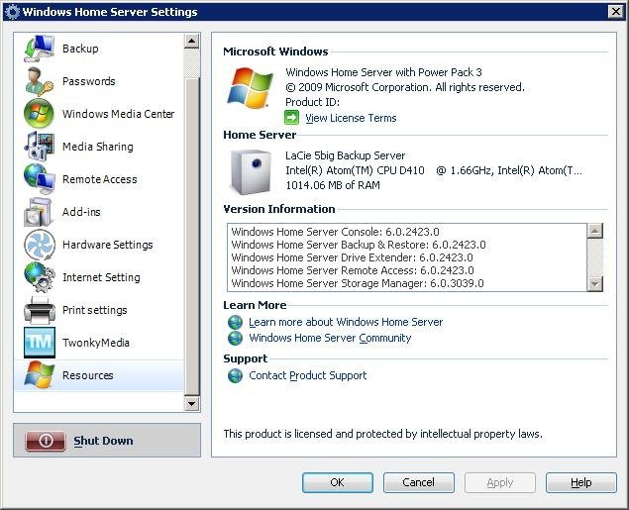Click the globe icon beside Windows Home Server Community
The width and height of the screenshot is (629, 510).
(235, 338)
